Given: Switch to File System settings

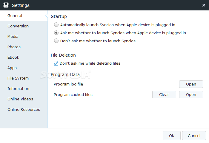Looking at the screenshot, I should click(x=24, y=78).
